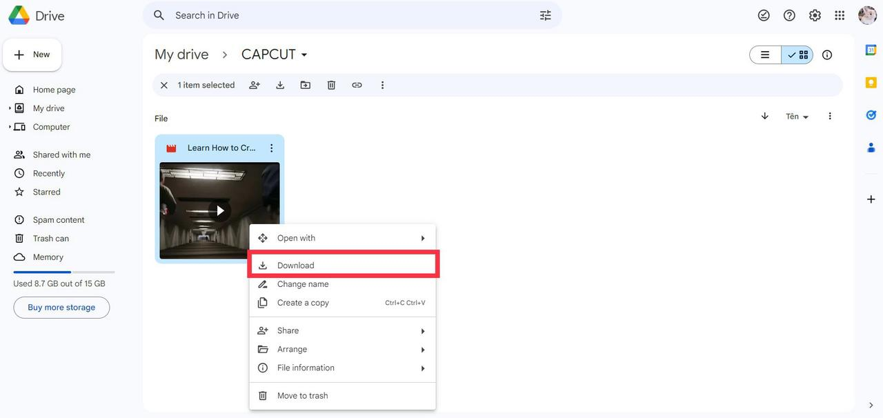
Task: Click the 1 item selected text
Action: (x=206, y=85)
